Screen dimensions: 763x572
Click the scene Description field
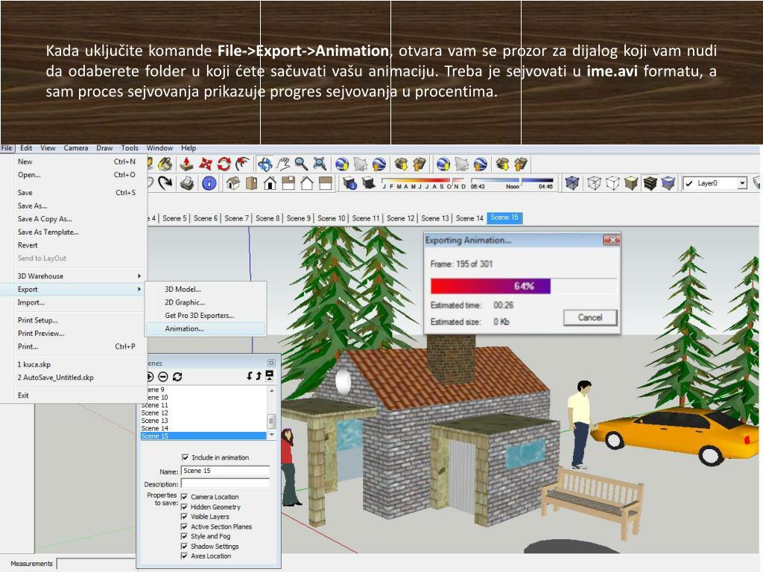225,483
